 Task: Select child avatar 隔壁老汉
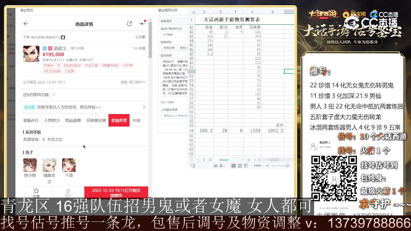click(x=49, y=165)
